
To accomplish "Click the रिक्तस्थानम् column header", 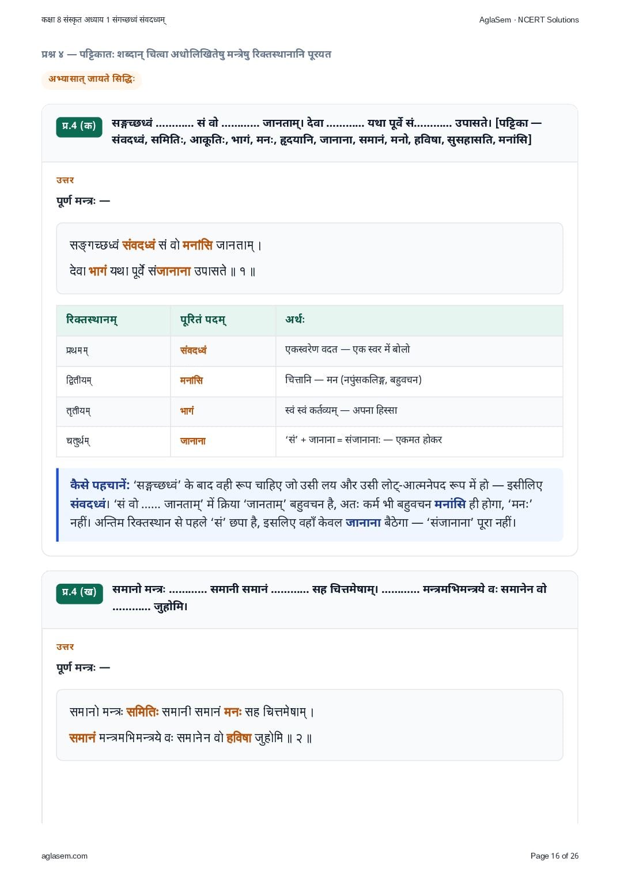I will tap(92, 320).
